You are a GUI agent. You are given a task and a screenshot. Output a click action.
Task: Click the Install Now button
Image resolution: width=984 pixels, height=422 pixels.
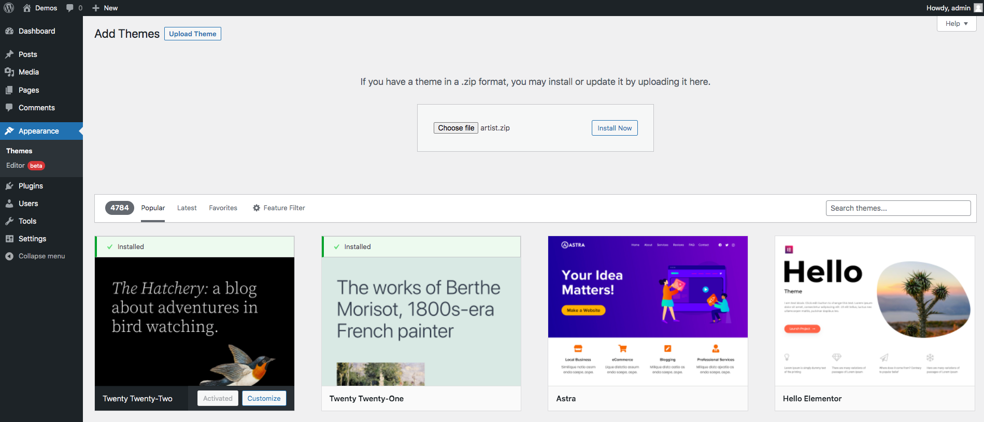(615, 128)
